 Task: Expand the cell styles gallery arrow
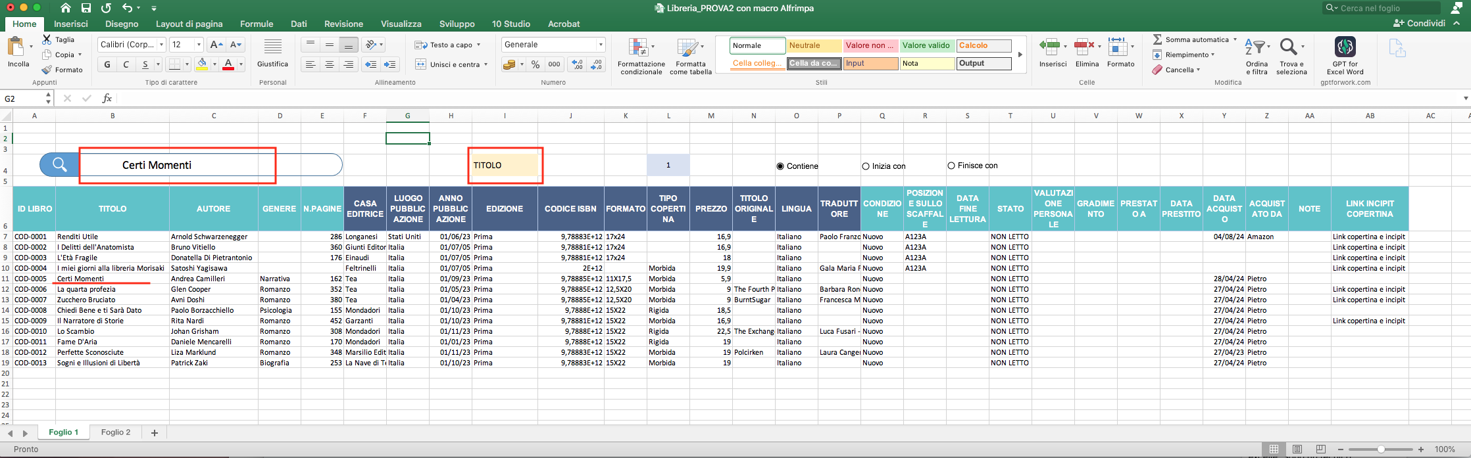1020,55
